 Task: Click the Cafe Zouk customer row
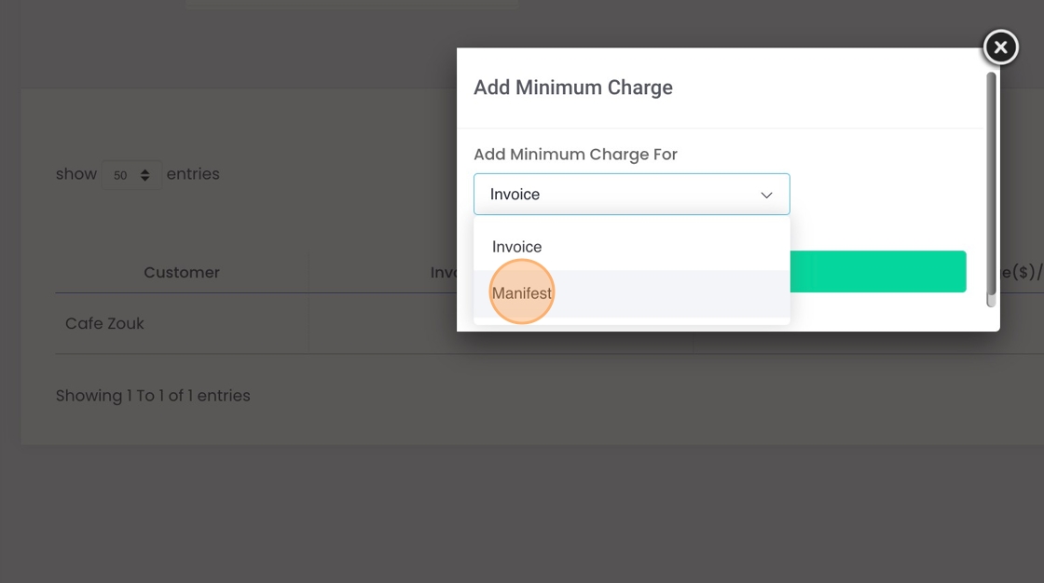click(x=104, y=323)
